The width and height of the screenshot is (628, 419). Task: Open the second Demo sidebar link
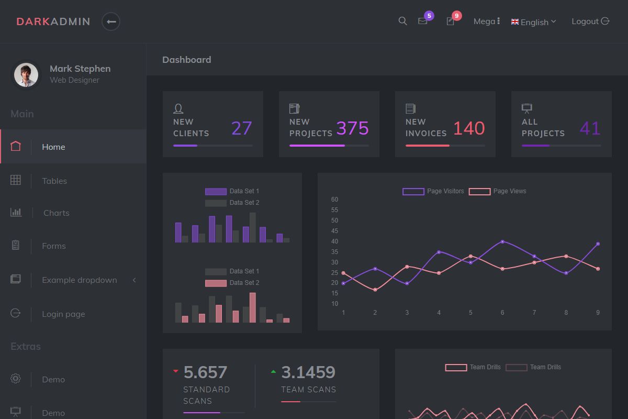pyautogui.click(x=53, y=413)
